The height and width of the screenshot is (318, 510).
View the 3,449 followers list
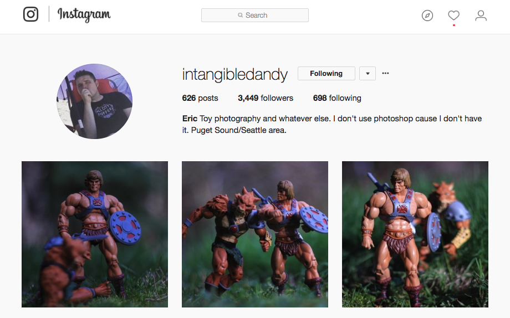[266, 98]
